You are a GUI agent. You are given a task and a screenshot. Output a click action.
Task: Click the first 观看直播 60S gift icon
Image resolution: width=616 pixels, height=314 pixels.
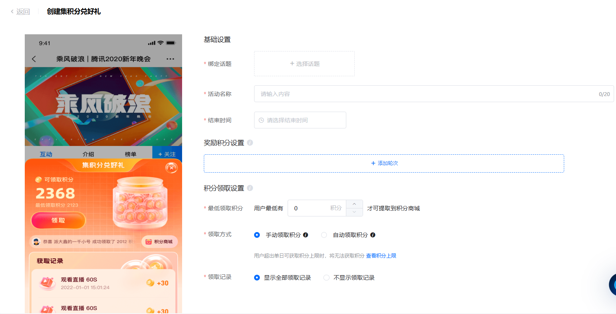click(48, 283)
